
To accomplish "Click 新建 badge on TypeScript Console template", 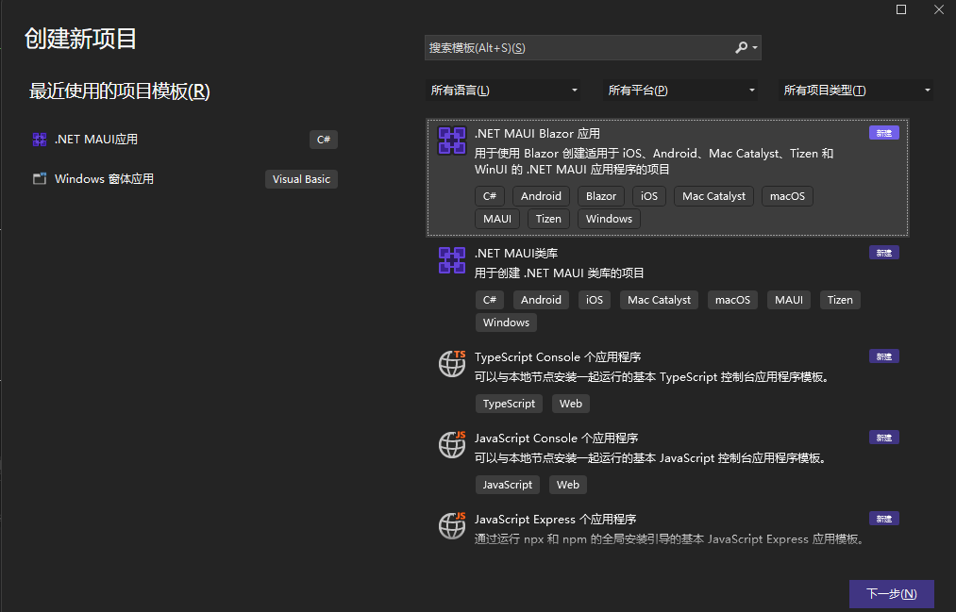I will pos(884,356).
